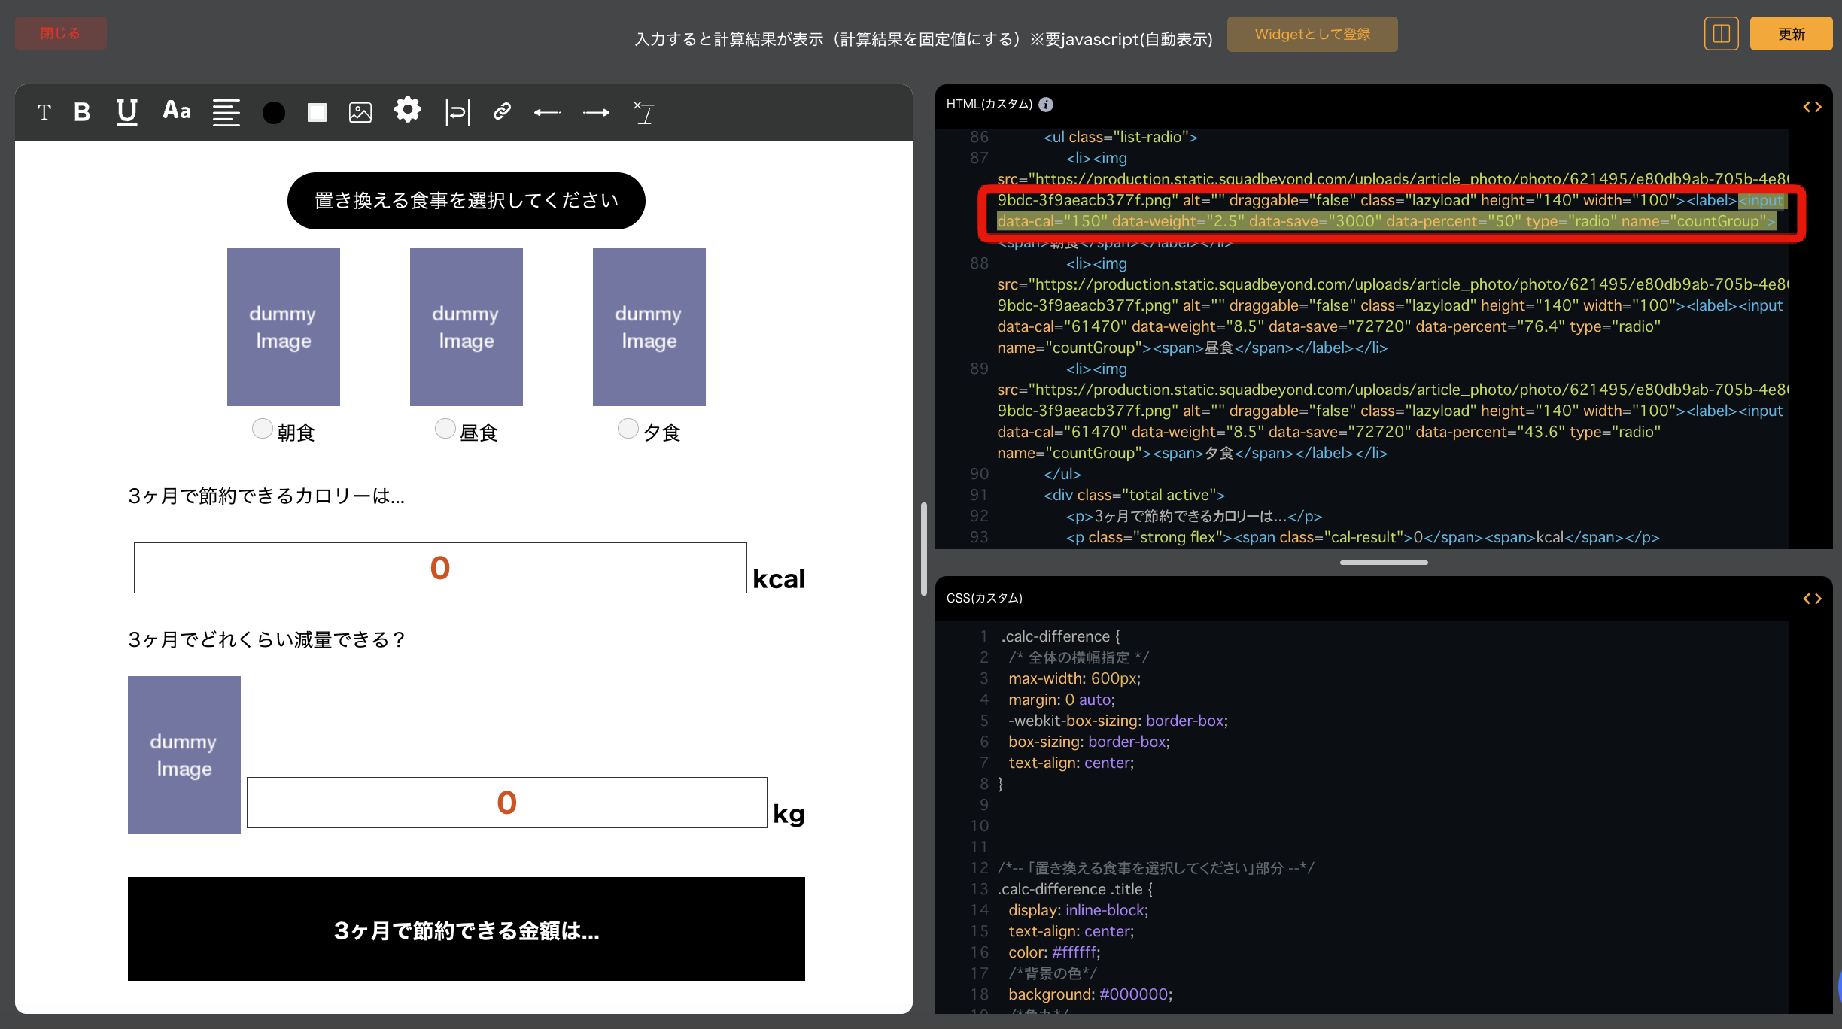Click the dummy image above 夕食
Viewport: 1842px width, 1029px height.
click(649, 327)
